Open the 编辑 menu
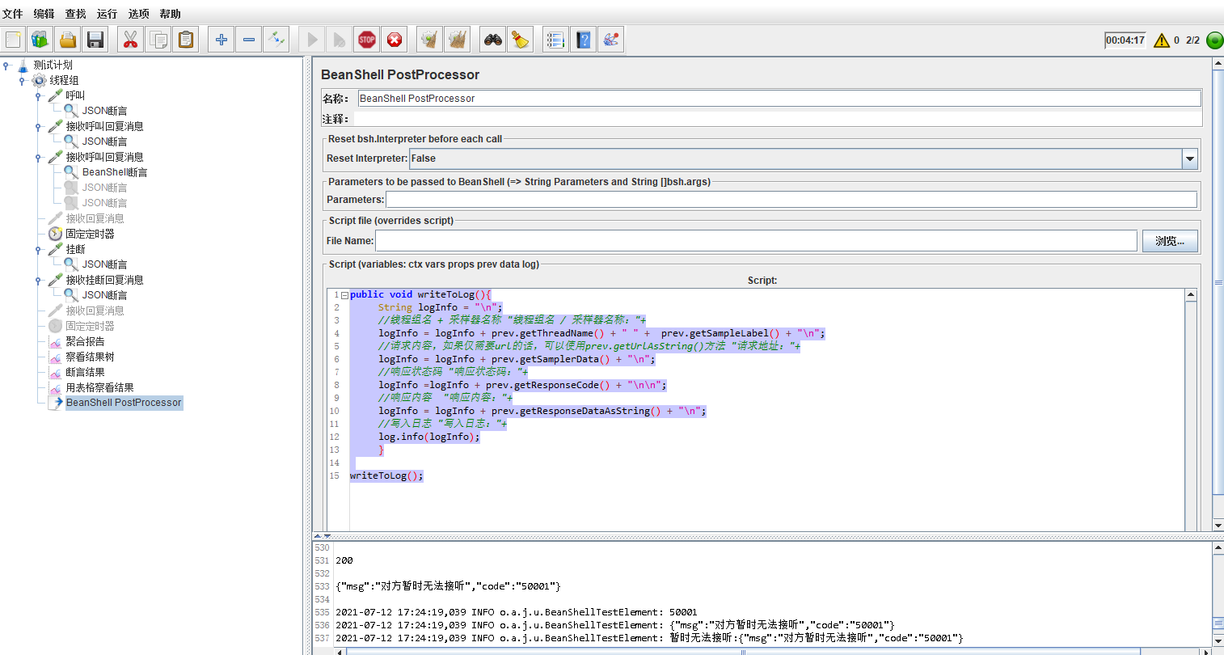The width and height of the screenshot is (1224, 655). 44,14
